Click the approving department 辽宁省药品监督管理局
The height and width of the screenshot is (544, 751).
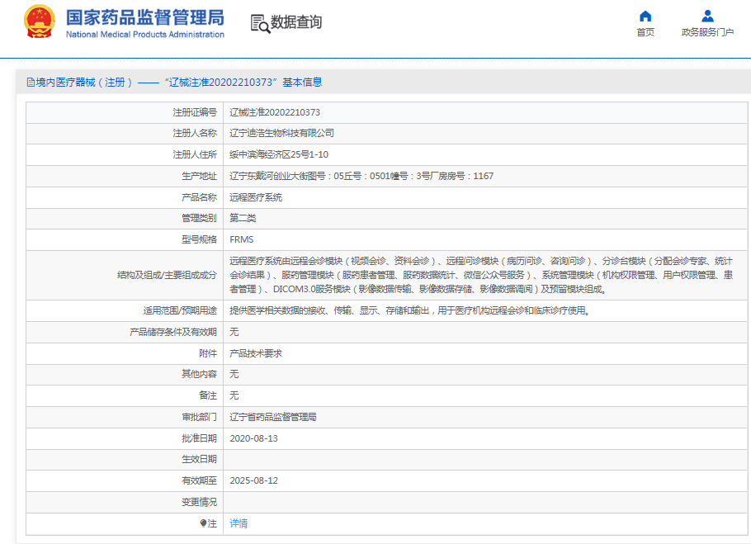(x=272, y=417)
